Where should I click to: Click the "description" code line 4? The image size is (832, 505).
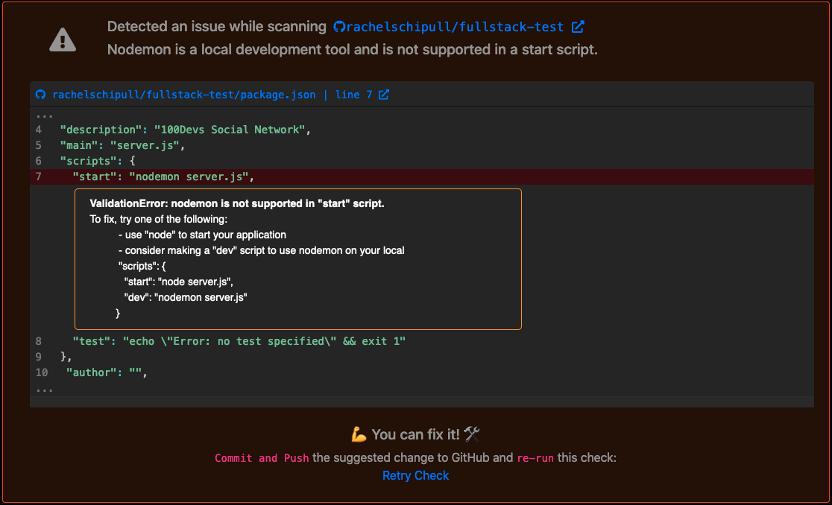click(x=184, y=130)
